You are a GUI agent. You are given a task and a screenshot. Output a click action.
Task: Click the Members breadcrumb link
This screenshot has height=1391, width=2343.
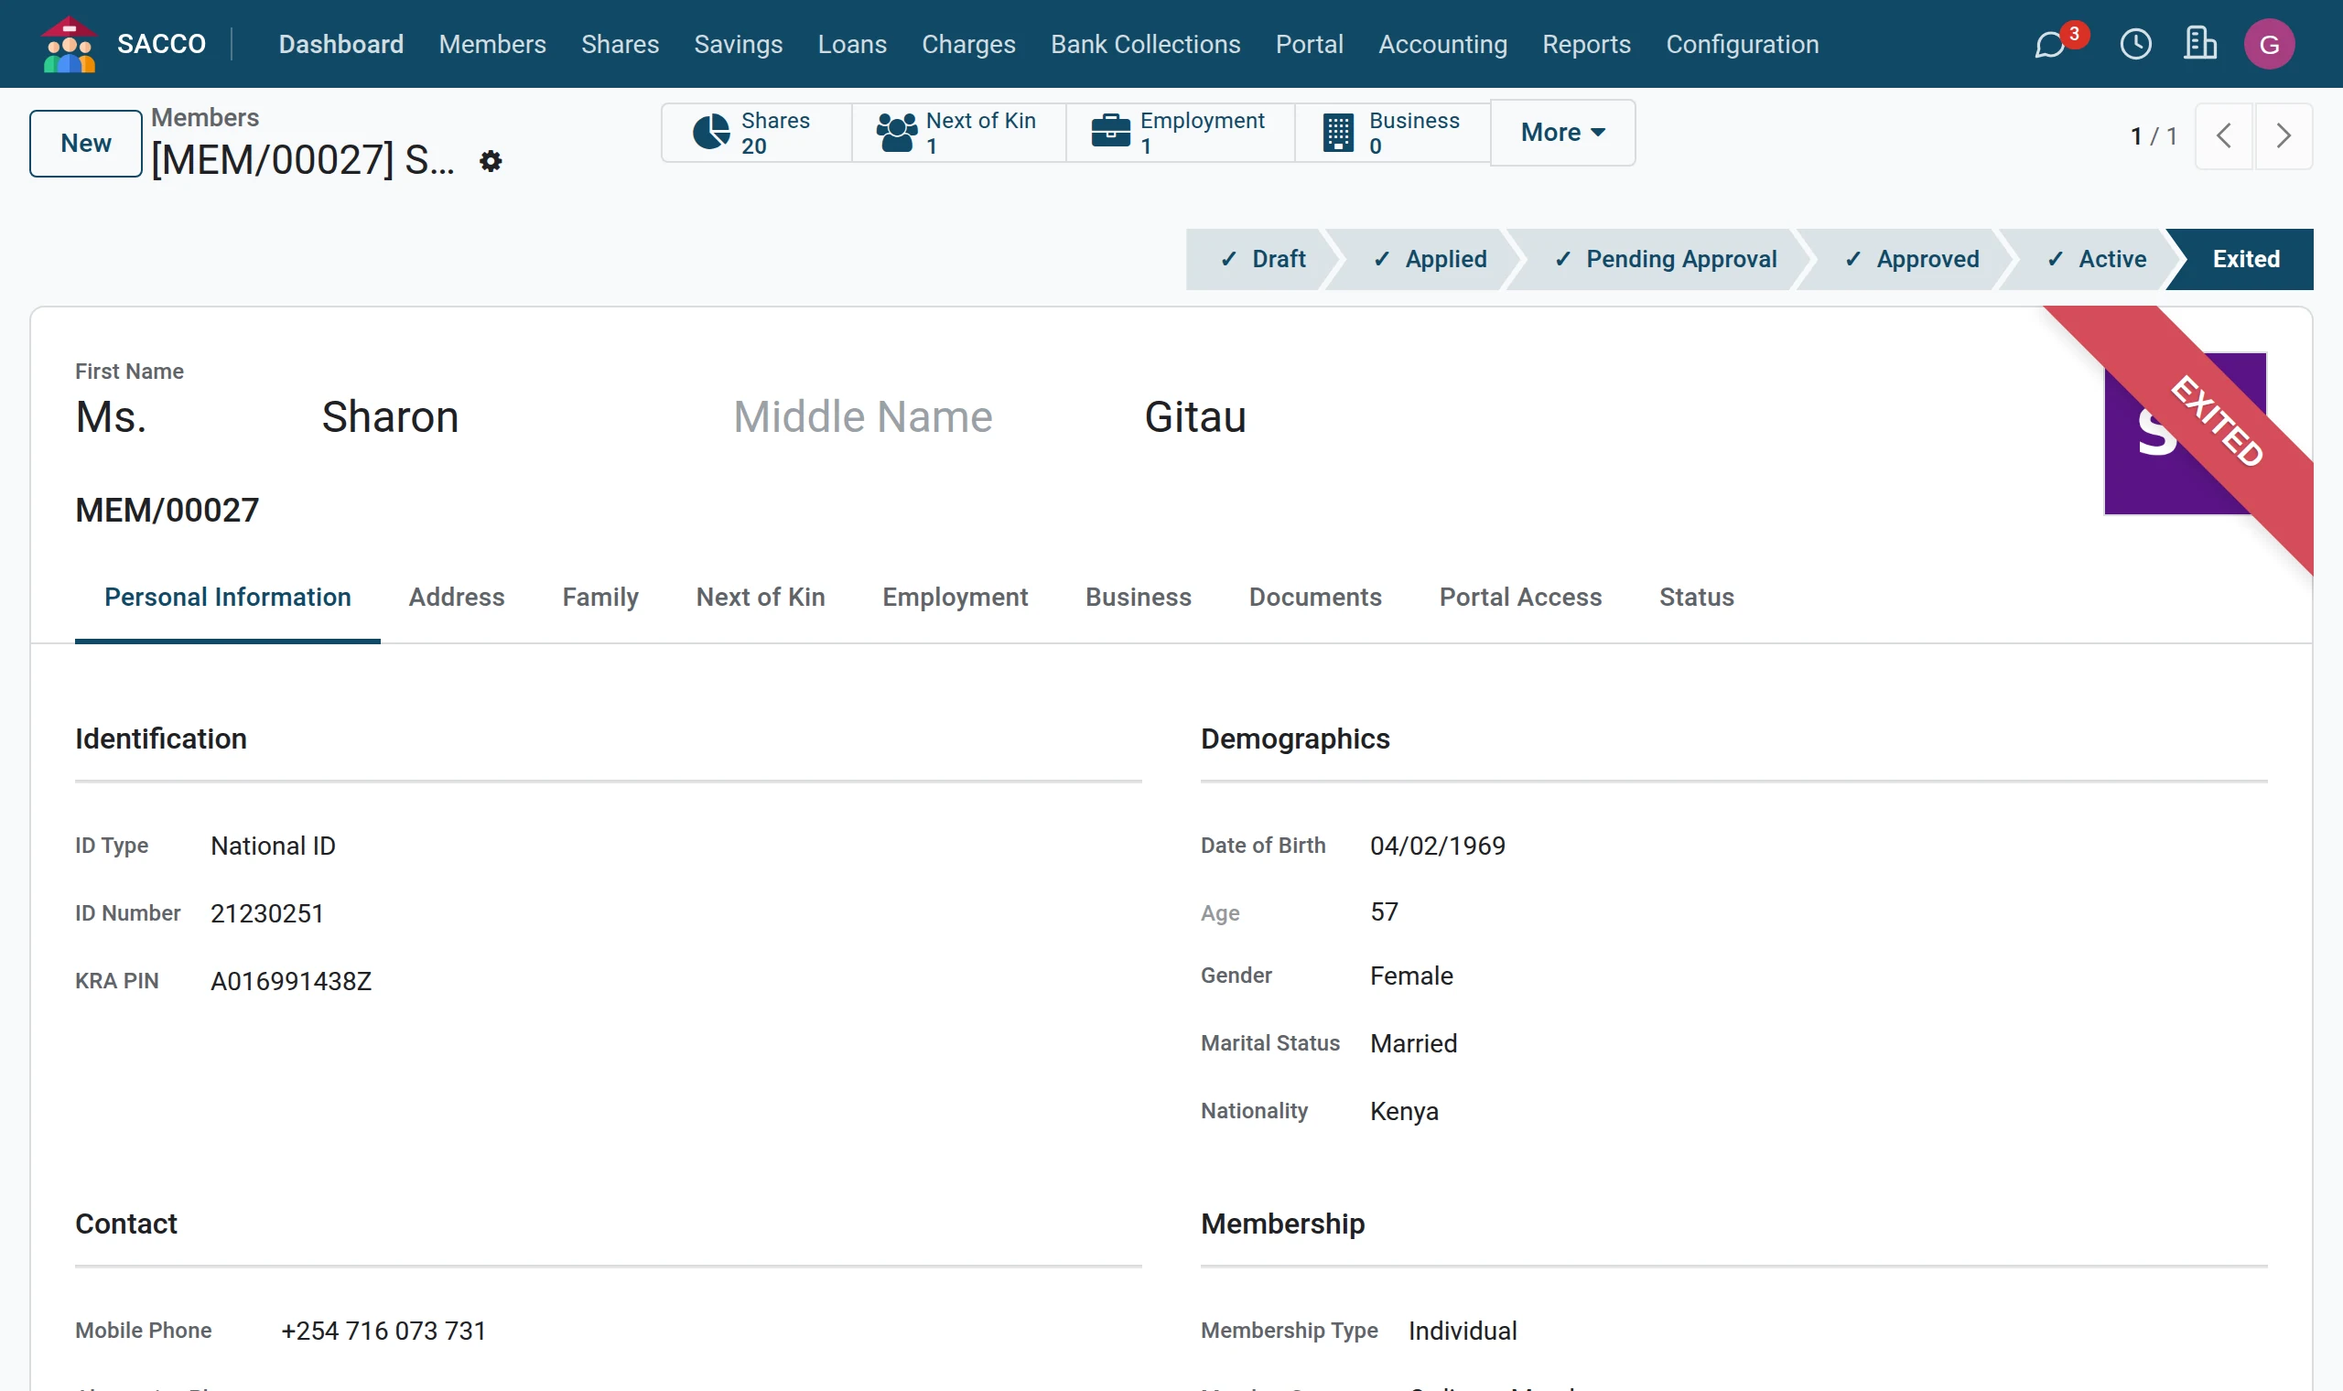click(204, 117)
